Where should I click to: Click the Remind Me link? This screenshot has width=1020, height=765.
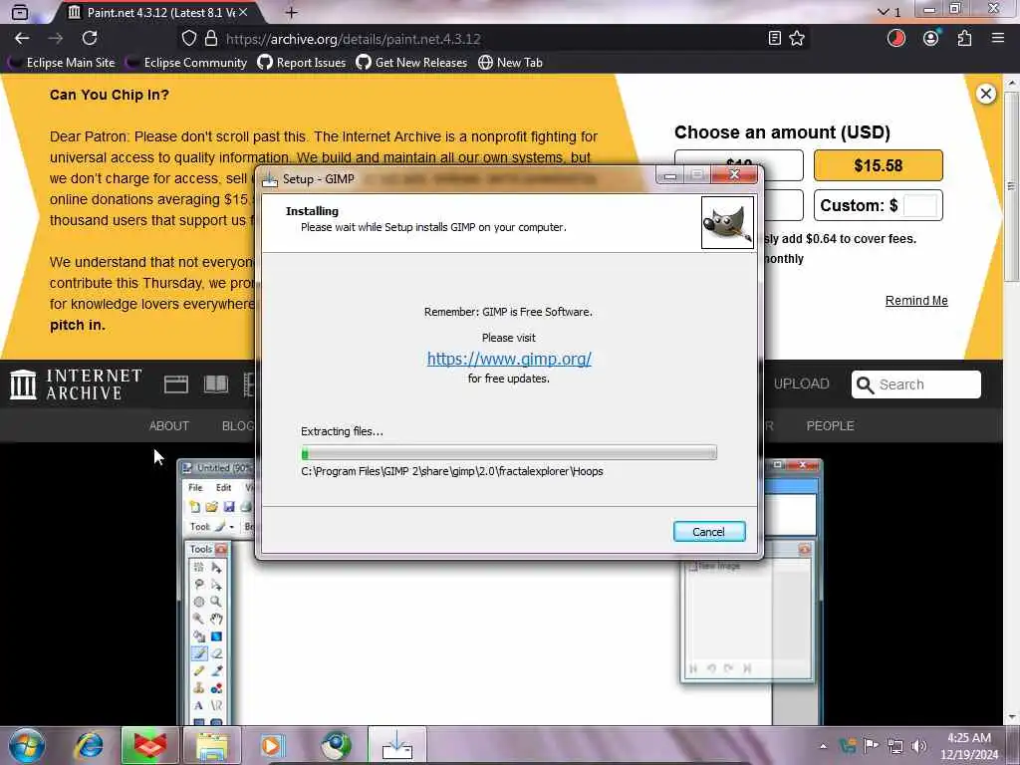(916, 301)
